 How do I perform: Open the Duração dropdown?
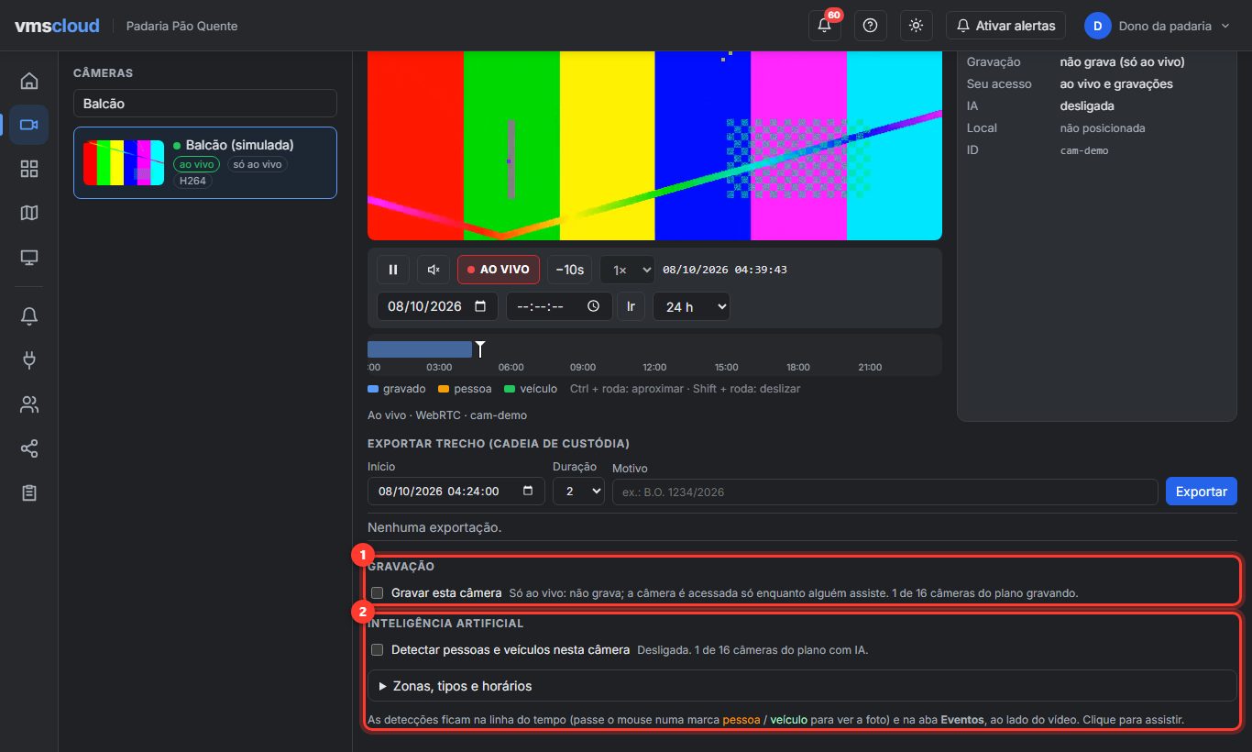[578, 492]
